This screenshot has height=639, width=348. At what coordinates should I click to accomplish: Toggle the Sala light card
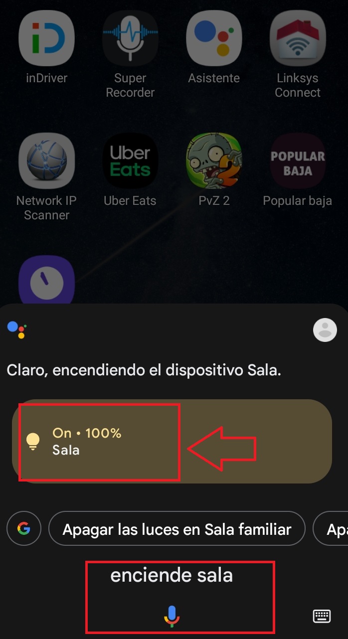(x=172, y=441)
